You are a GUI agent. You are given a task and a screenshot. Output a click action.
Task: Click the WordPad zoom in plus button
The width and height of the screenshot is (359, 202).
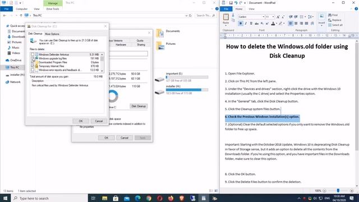tap(352, 191)
